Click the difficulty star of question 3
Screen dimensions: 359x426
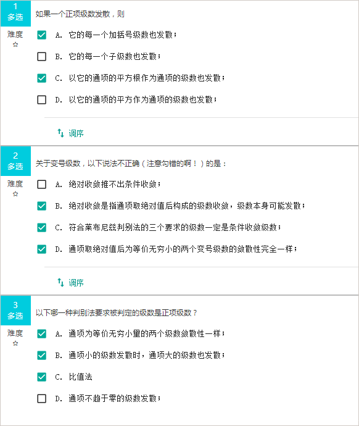pos(15,343)
